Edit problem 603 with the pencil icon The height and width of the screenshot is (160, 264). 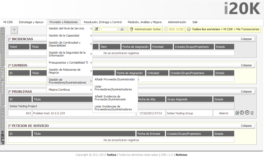pos(237,113)
